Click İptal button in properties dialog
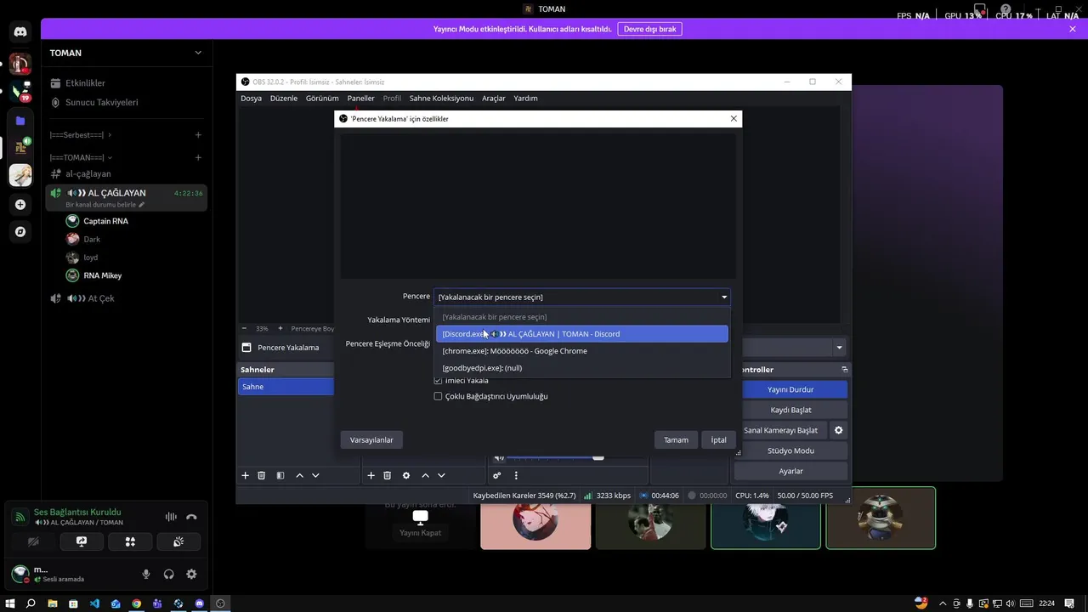 tap(718, 439)
